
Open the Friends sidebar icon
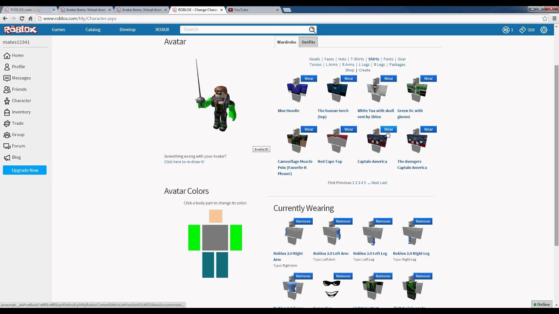(7, 89)
